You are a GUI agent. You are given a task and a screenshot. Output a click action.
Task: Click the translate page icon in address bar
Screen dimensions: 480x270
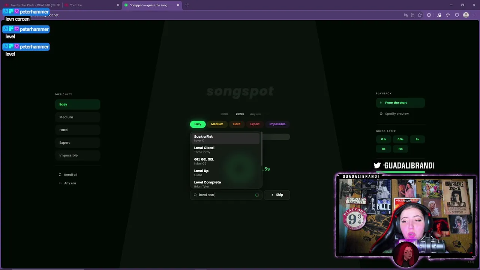405,15
